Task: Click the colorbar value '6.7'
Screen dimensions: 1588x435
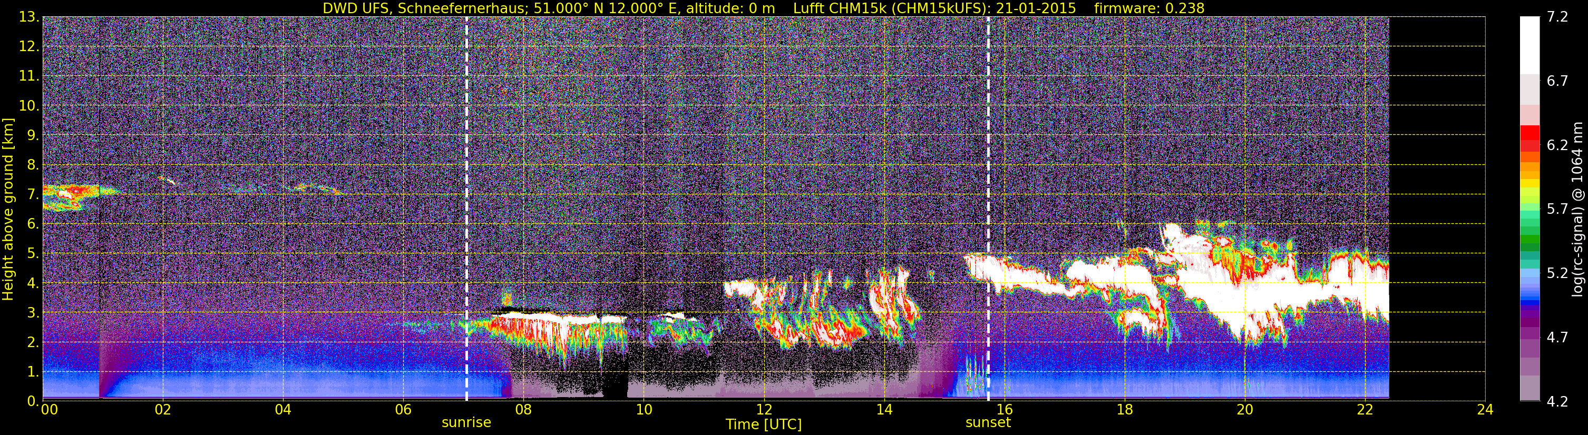Action: click(x=1557, y=81)
